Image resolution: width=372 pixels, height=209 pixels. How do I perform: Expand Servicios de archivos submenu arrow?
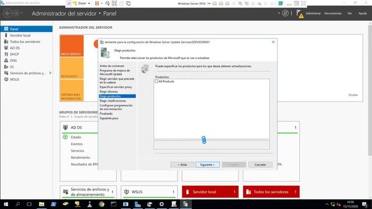[51, 73]
